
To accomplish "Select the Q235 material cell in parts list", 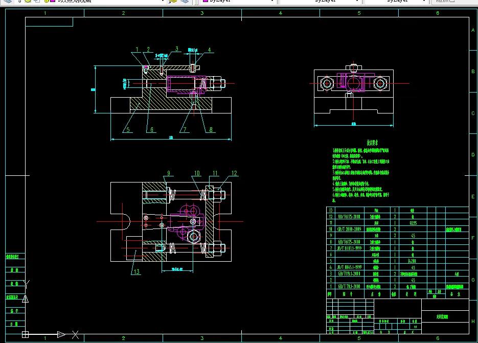I will click(413, 223).
